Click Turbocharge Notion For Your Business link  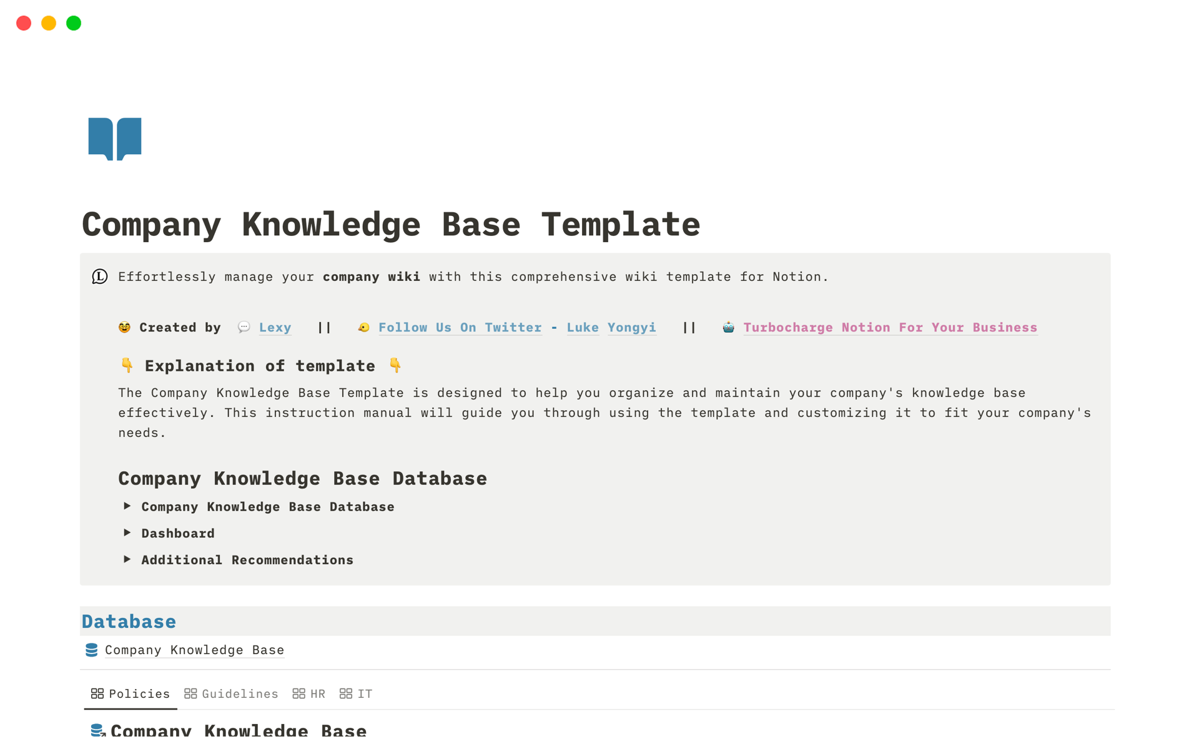tap(890, 326)
